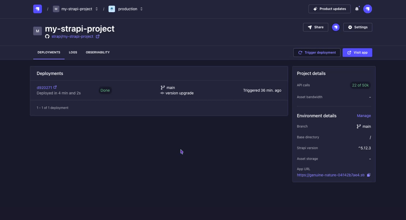Click the git branch icon in the deployment row

pyautogui.click(x=163, y=88)
